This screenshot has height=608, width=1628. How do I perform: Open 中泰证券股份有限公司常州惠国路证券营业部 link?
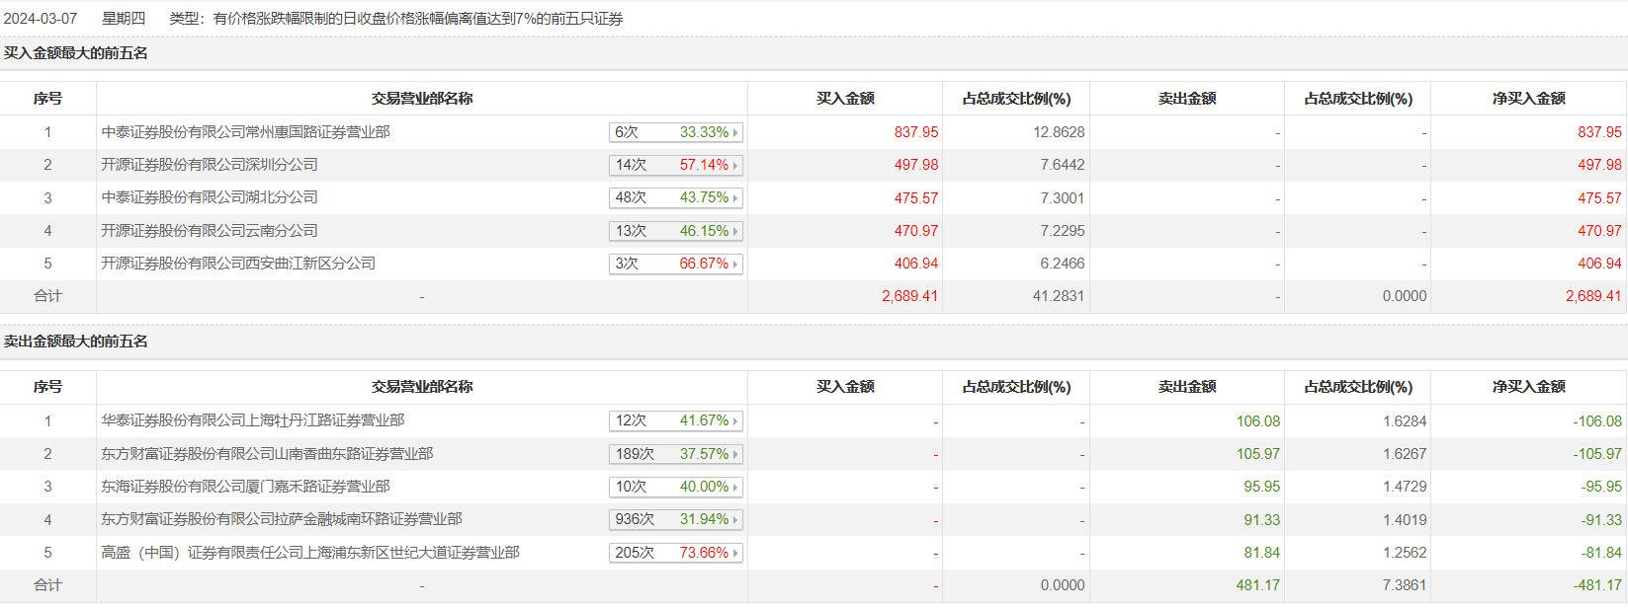[x=245, y=132]
